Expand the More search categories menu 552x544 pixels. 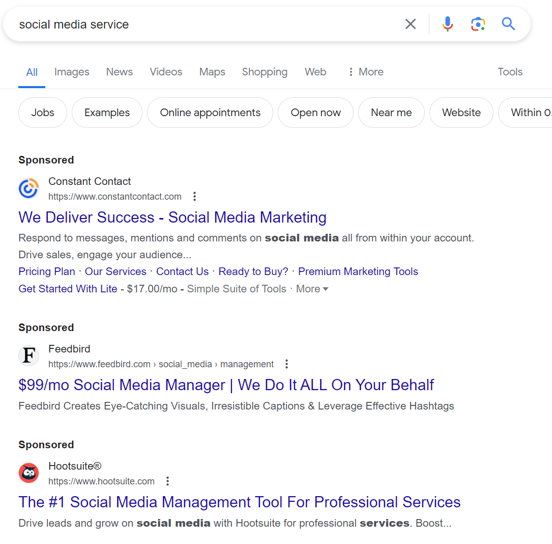point(365,72)
